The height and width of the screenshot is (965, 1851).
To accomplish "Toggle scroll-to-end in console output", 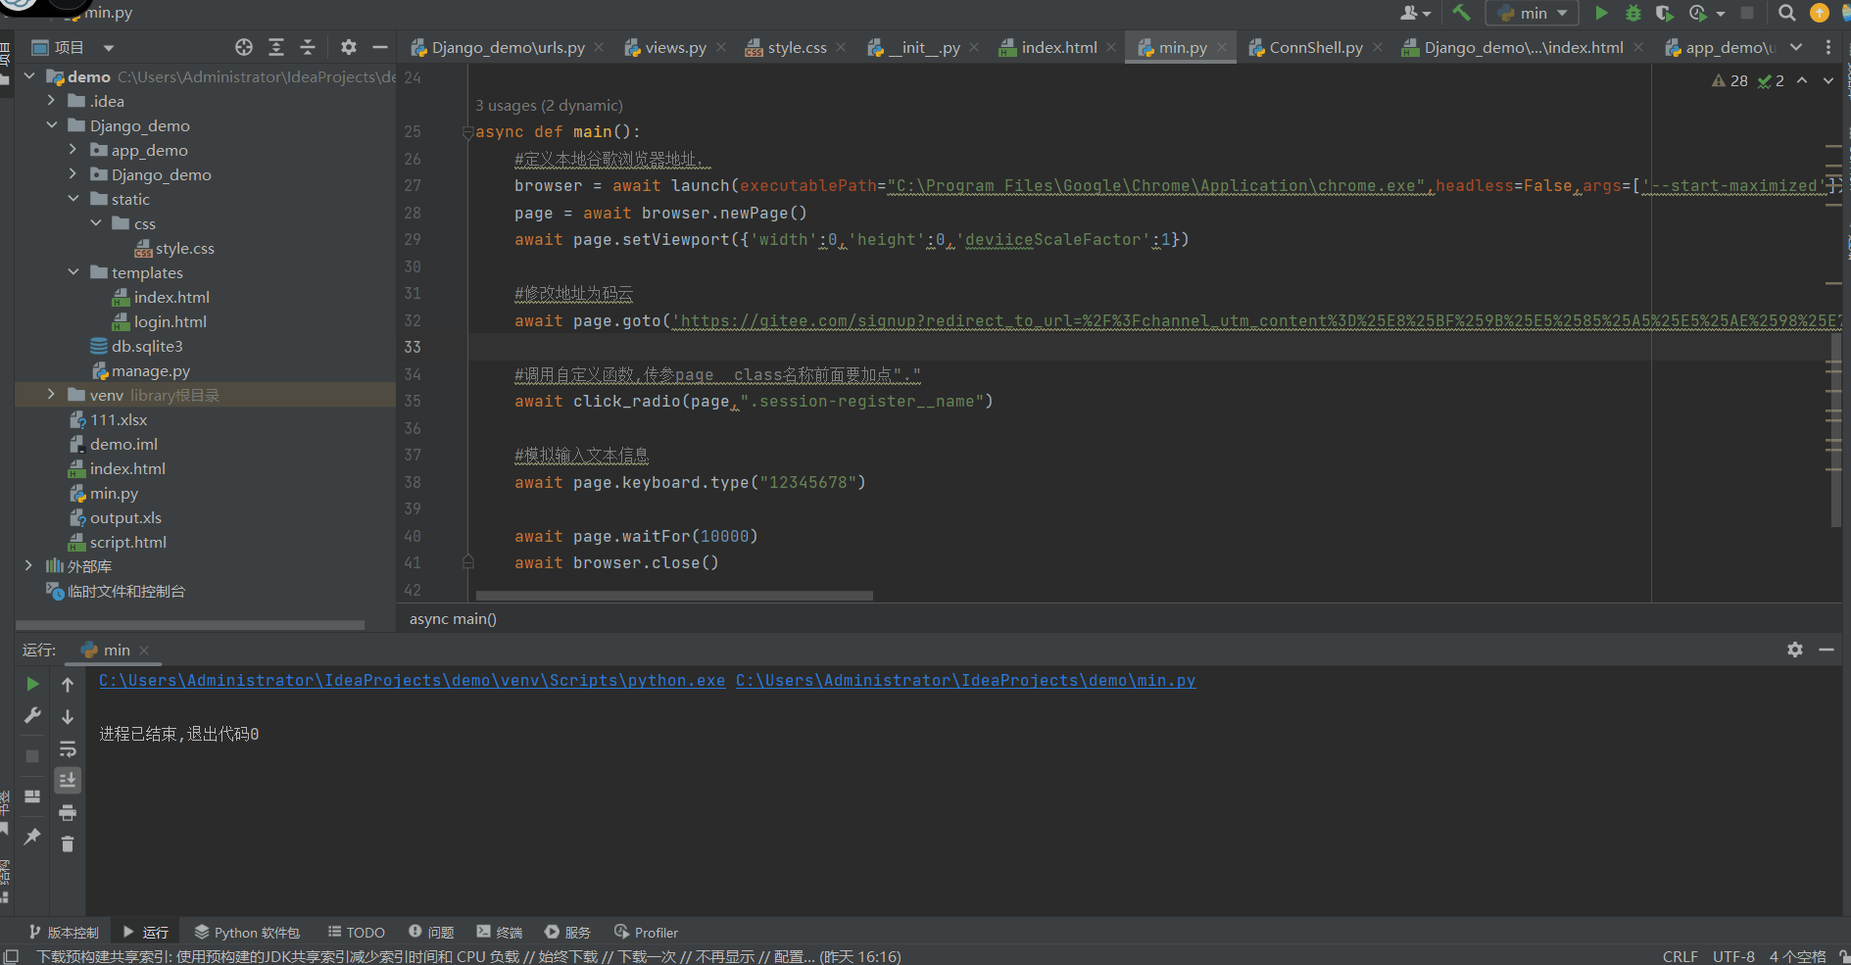I will [68, 781].
